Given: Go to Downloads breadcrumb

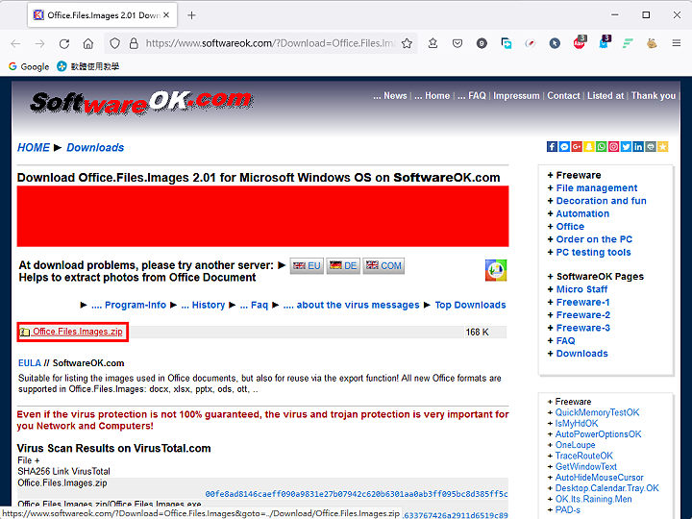Looking at the screenshot, I should coord(95,147).
